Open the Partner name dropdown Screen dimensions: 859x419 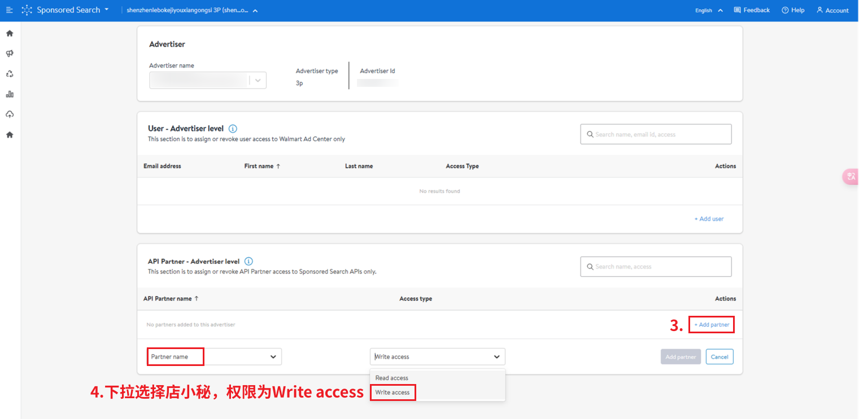[214, 357]
